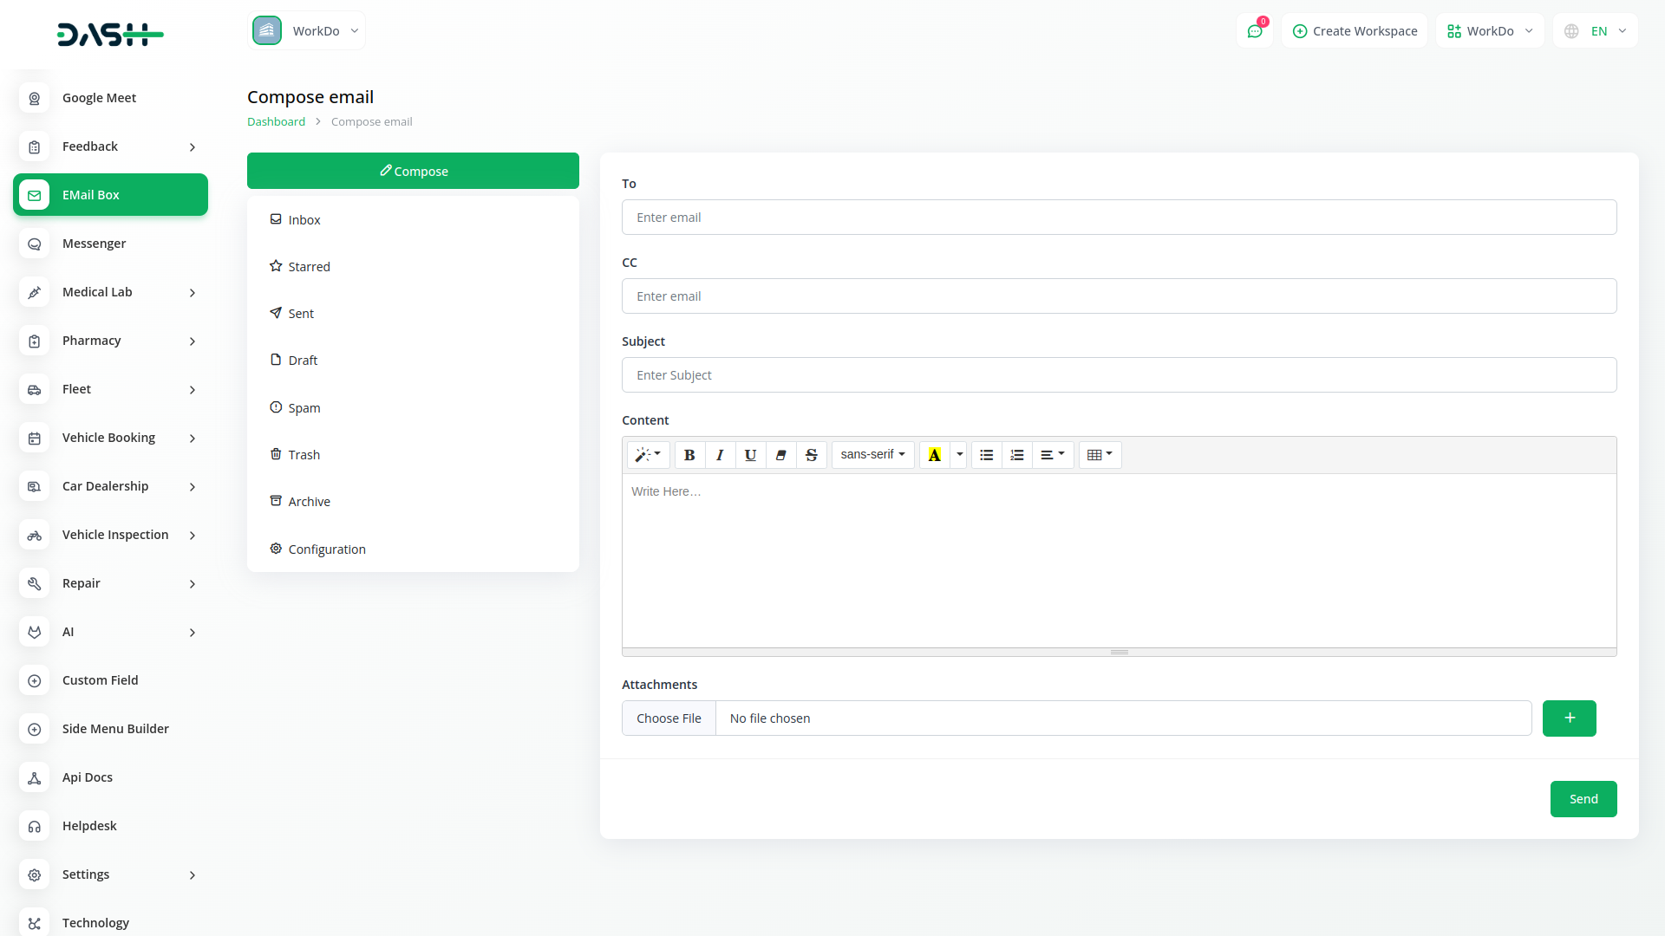Toggle strikethrough formatting
This screenshot has width=1665, height=936.
point(812,455)
